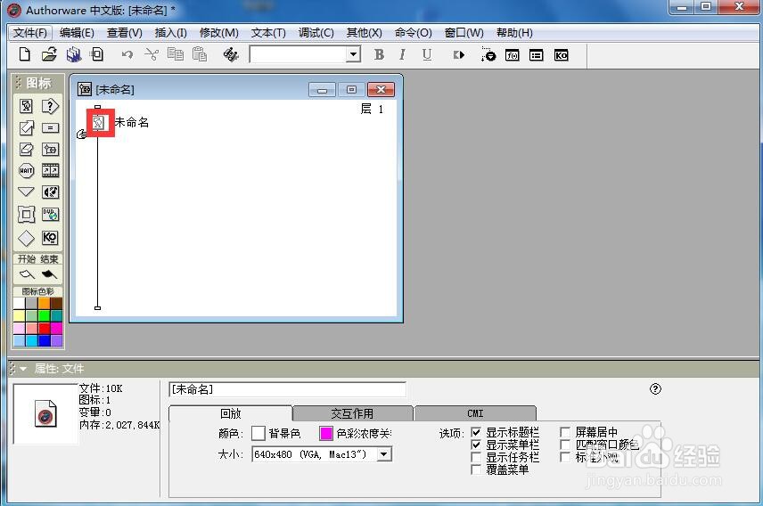Image resolution: width=763 pixels, height=506 pixels.
Task: Run the program with Restart button
Action: pos(459,55)
